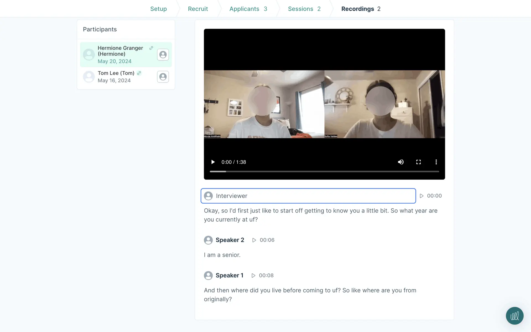The width and height of the screenshot is (531, 332).
Task: Open the chat support widget
Action: pyautogui.click(x=514, y=316)
